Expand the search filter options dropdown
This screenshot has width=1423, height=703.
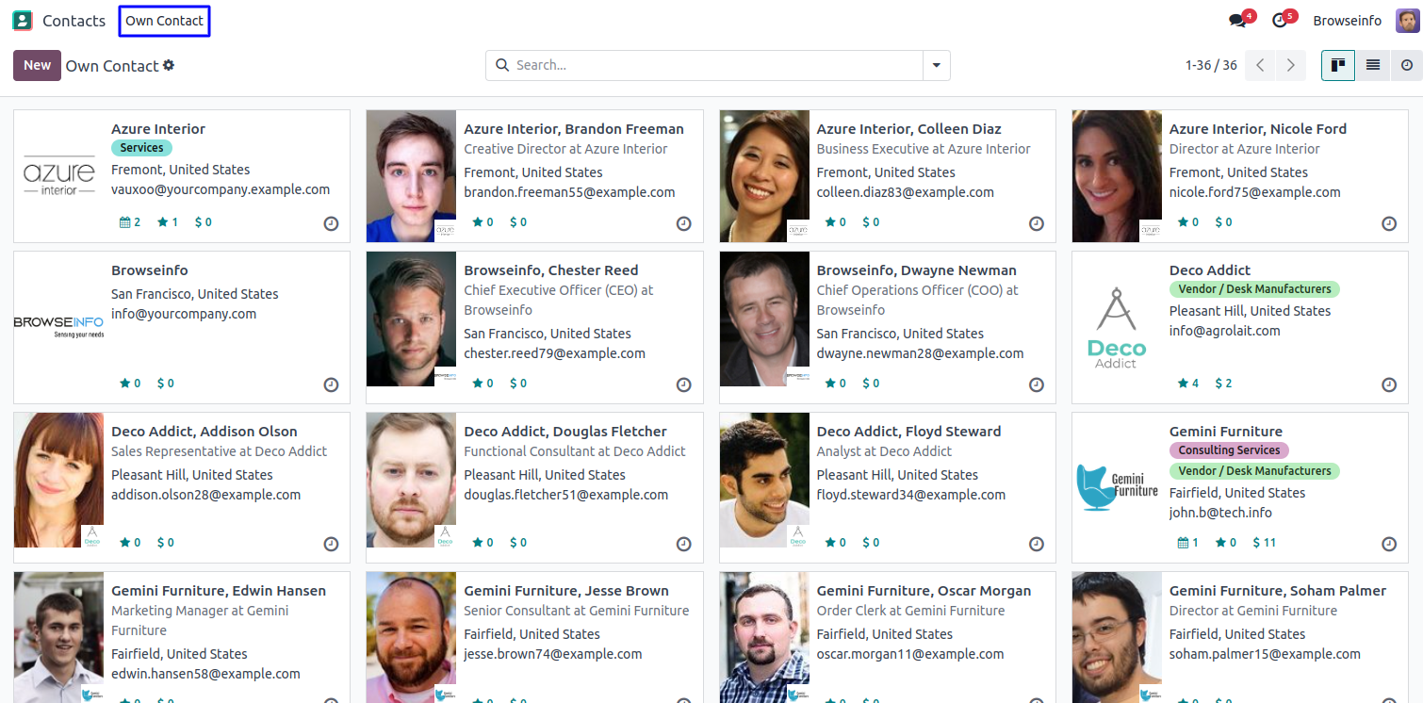click(936, 65)
